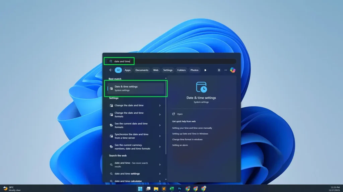Switch to the Documents filter tab
The height and width of the screenshot is (192, 343).
point(142,70)
